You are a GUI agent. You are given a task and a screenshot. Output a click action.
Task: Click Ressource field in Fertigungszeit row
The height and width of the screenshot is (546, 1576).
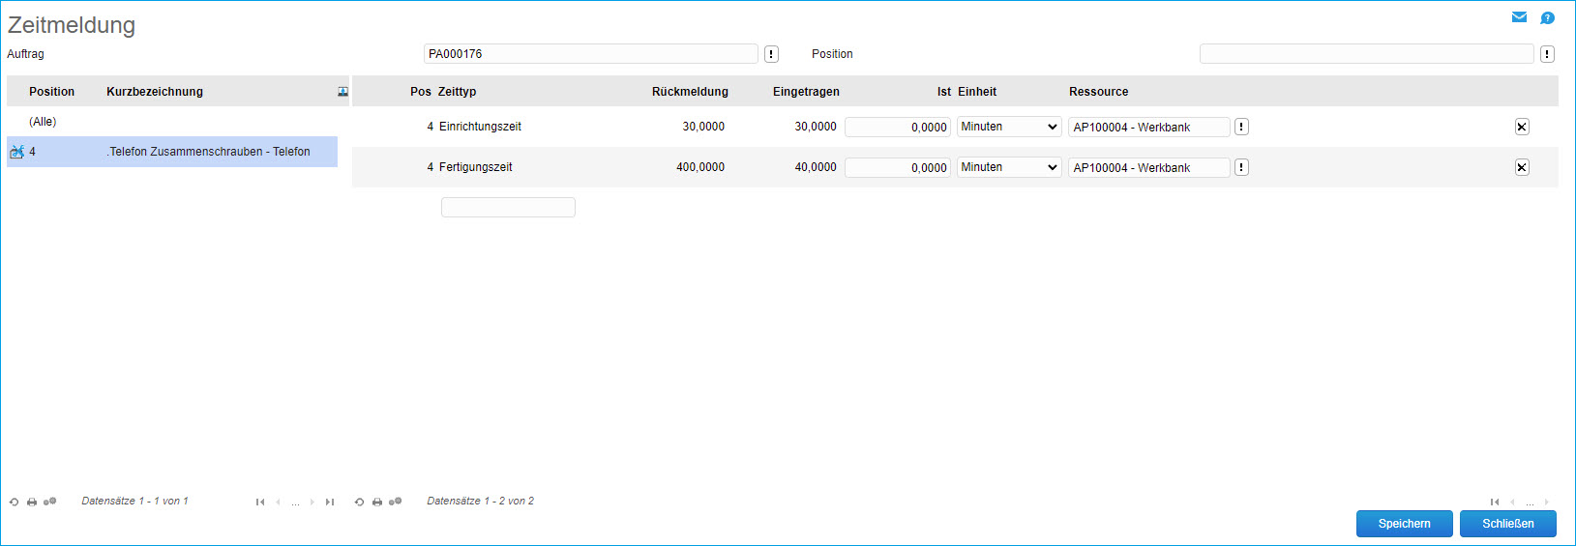coord(1149,167)
